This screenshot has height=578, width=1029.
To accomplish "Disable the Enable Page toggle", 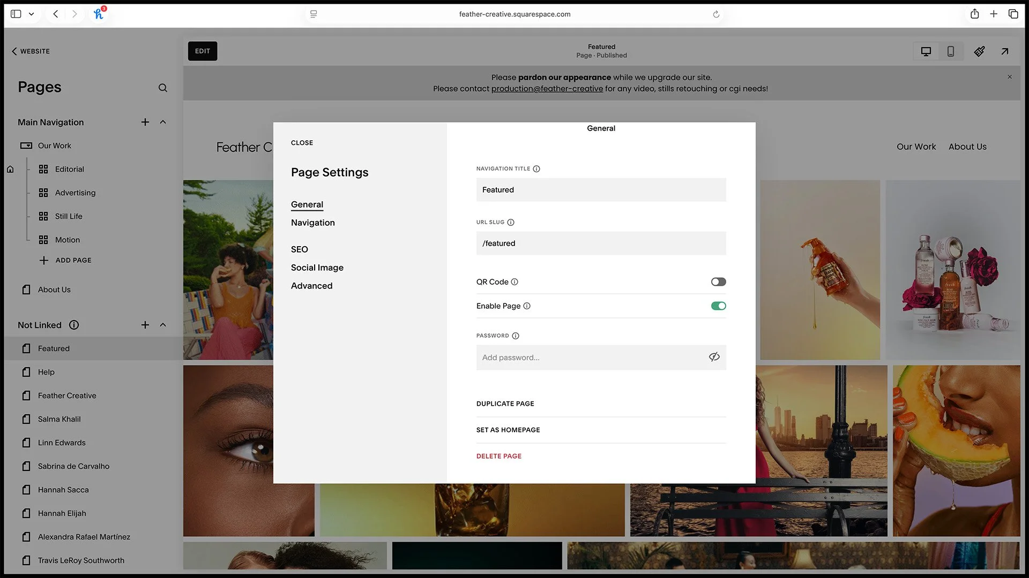I will pos(718,306).
